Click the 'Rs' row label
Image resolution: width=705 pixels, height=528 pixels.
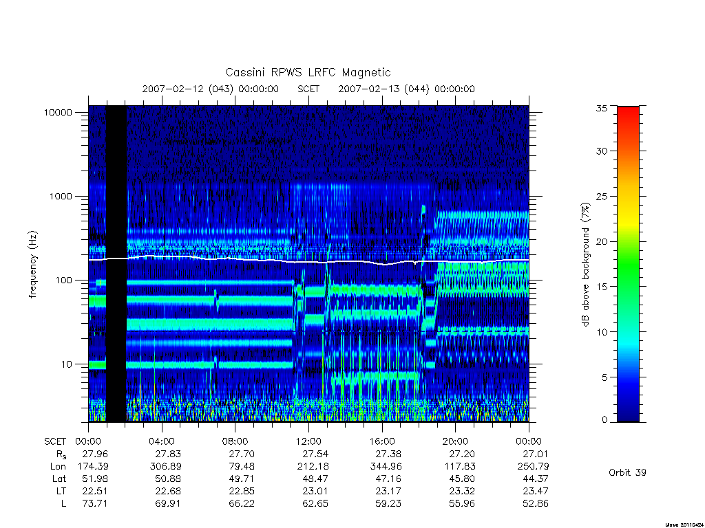[61, 455]
